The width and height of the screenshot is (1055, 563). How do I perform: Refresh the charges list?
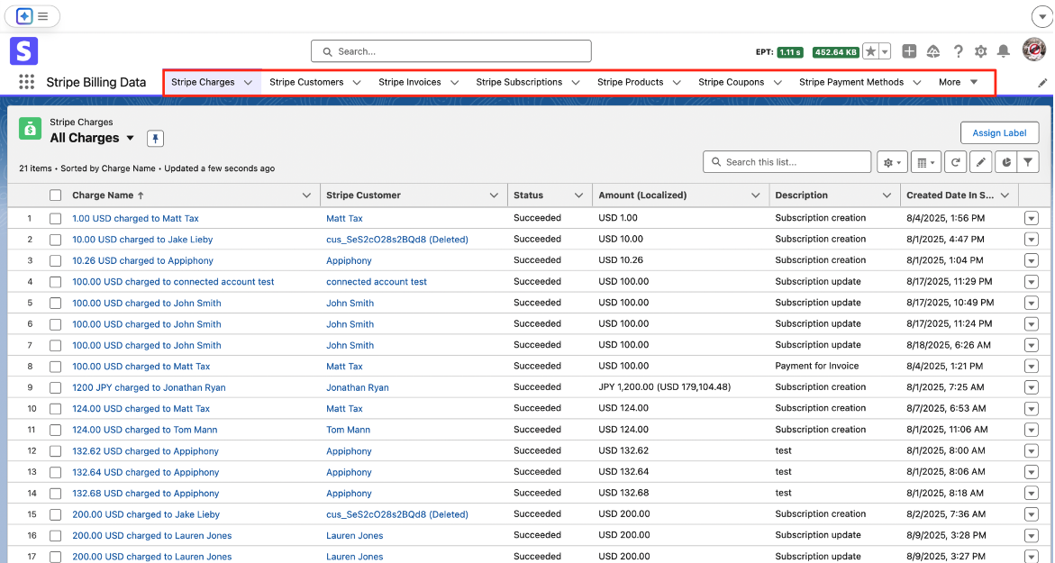pos(955,162)
